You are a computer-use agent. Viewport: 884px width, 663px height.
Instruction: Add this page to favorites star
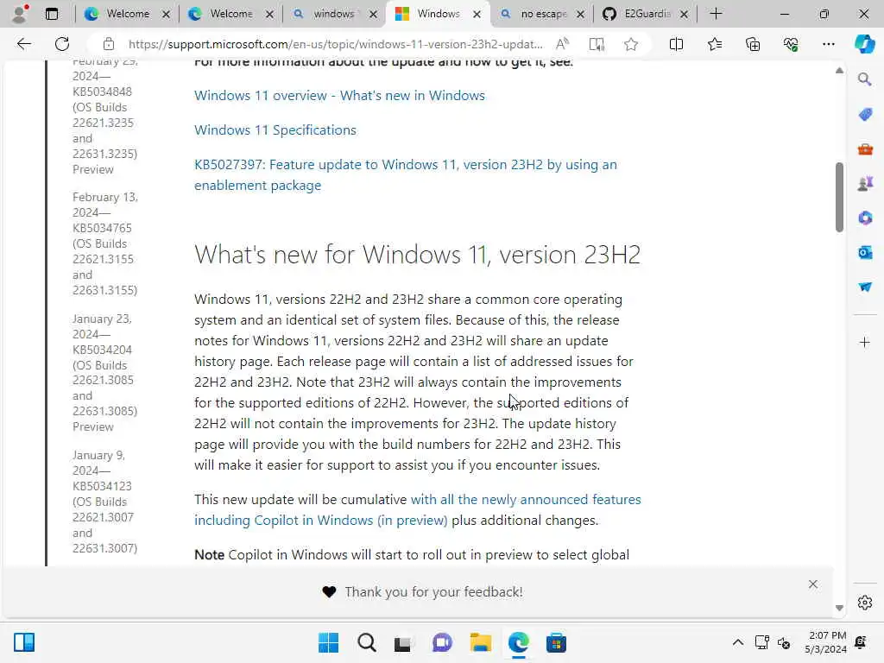631,44
